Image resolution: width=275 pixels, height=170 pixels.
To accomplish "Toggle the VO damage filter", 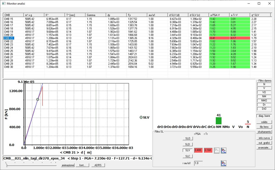I will pos(264,92).
